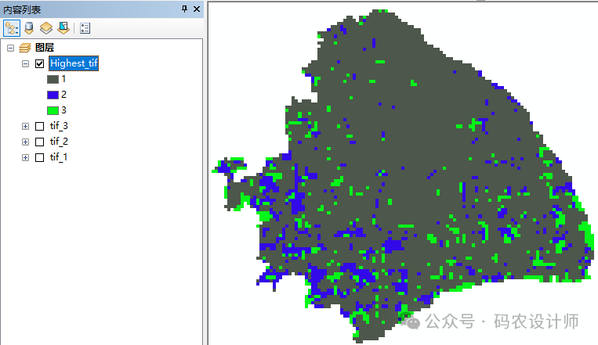Enable the tif_3 layer checkbox
The height and width of the screenshot is (345, 598).
coord(40,126)
